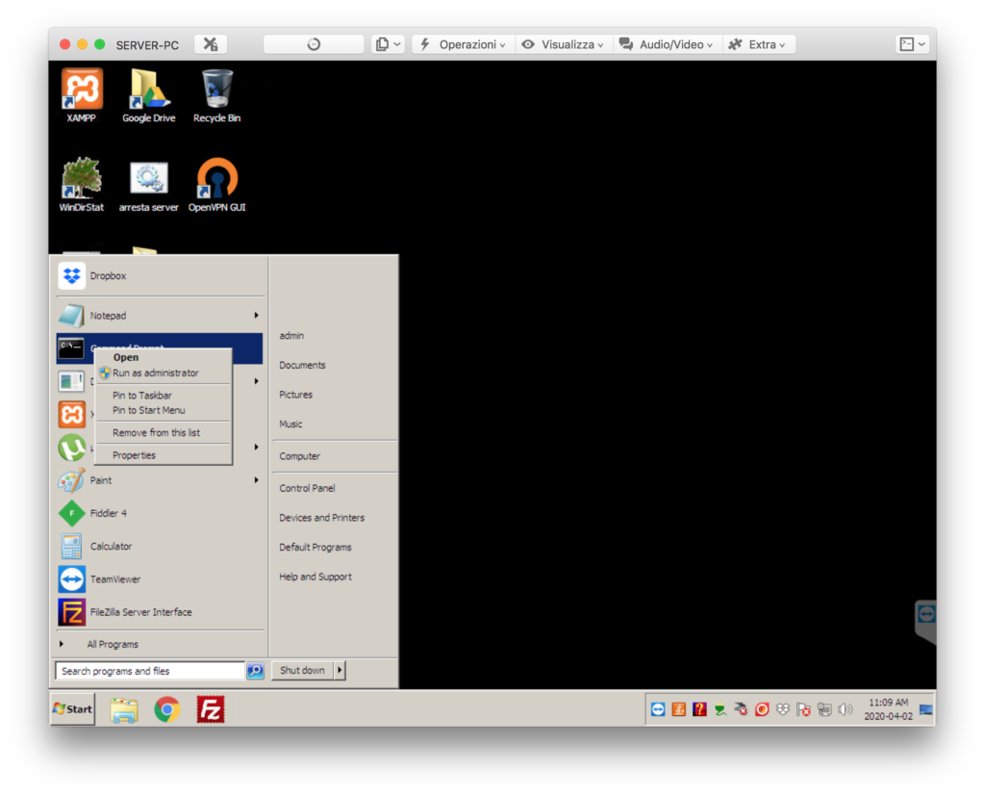Open Music from the Start menu

[290, 425]
